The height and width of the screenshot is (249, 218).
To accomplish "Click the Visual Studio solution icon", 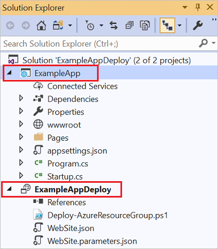I will pos(13,60).
